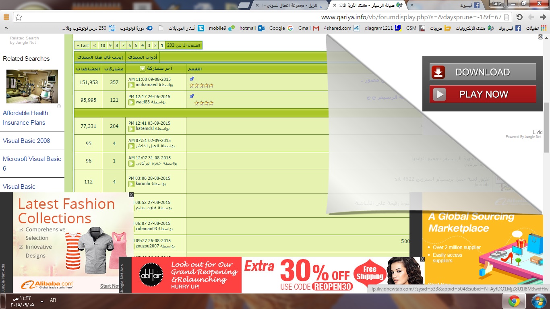Open the 'دورة فوتوشوب' bookmark
Image resolution: width=550 pixels, height=309 pixels.
[x=137, y=28]
